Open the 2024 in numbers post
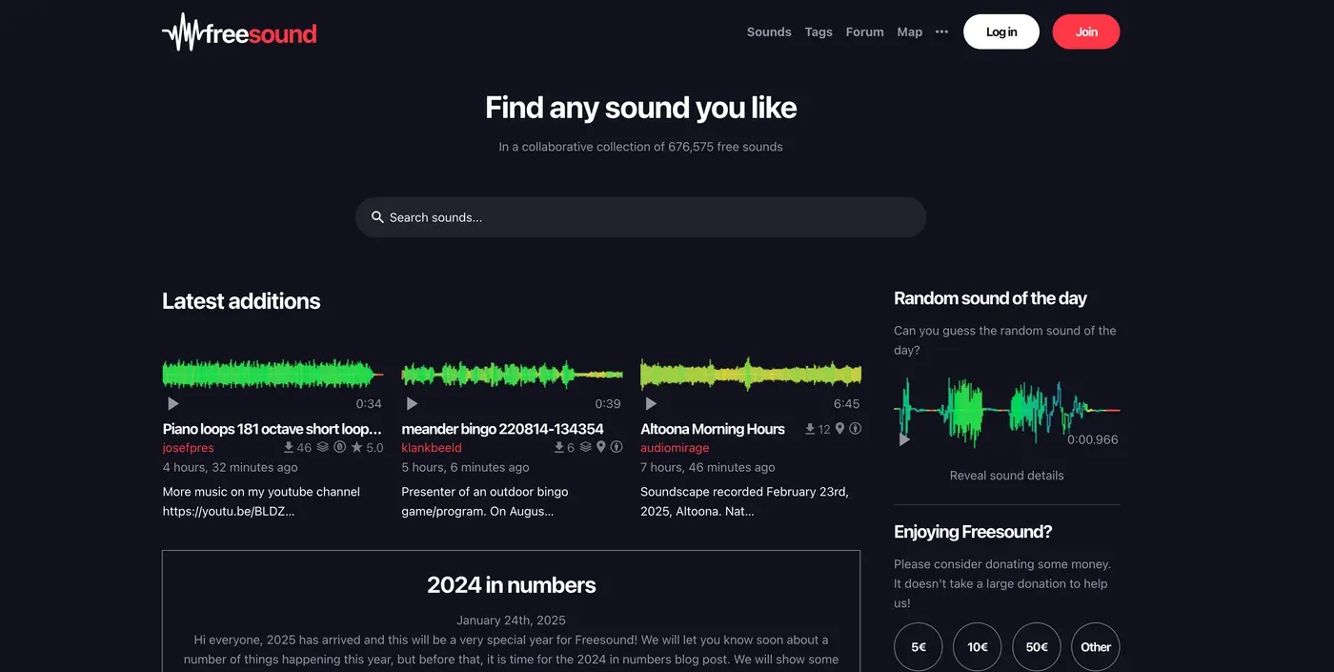Screen dimensions: 1334x672 point(512,585)
